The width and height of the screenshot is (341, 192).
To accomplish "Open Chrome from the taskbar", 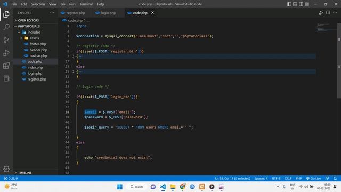I will point(183,187).
